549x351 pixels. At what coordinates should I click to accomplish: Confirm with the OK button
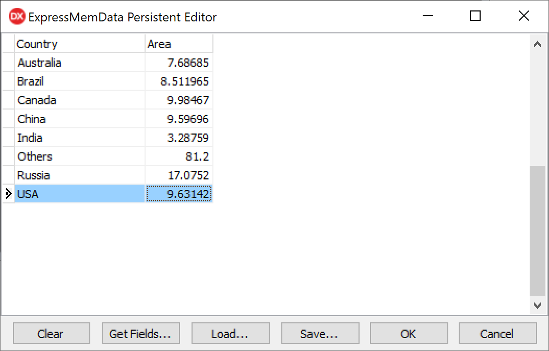pos(409,334)
